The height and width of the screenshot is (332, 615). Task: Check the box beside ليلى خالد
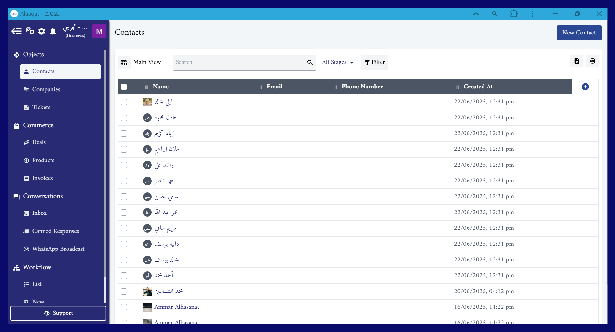pos(124,102)
